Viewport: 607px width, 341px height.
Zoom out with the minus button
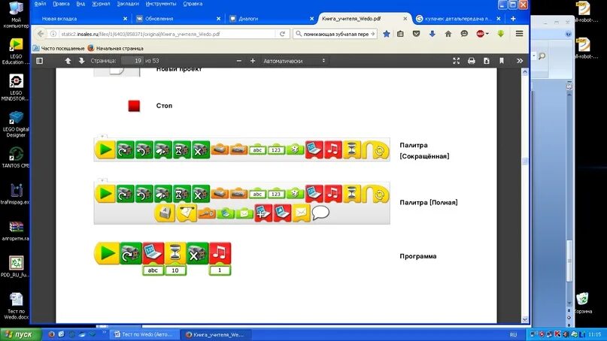[239, 61]
